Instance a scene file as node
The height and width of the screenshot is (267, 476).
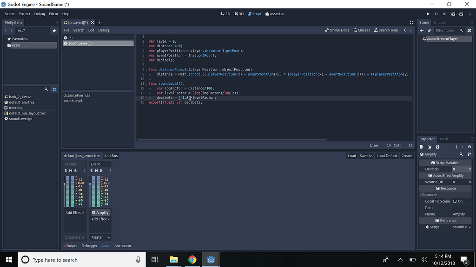[430, 30]
